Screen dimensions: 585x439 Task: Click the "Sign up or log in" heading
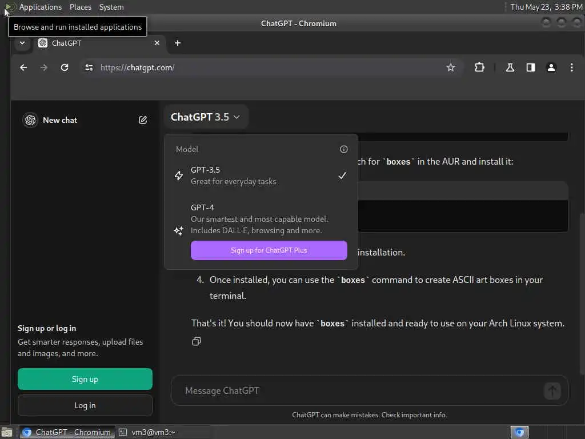(x=47, y=329)
